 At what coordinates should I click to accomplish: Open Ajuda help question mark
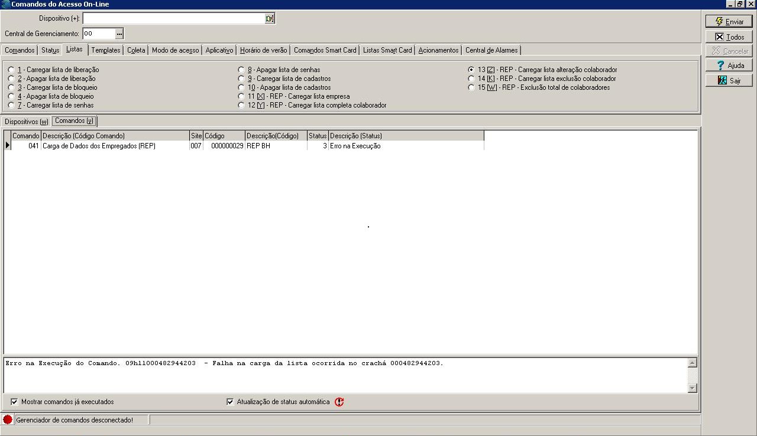pyautogui.click(x=729, y=66)
